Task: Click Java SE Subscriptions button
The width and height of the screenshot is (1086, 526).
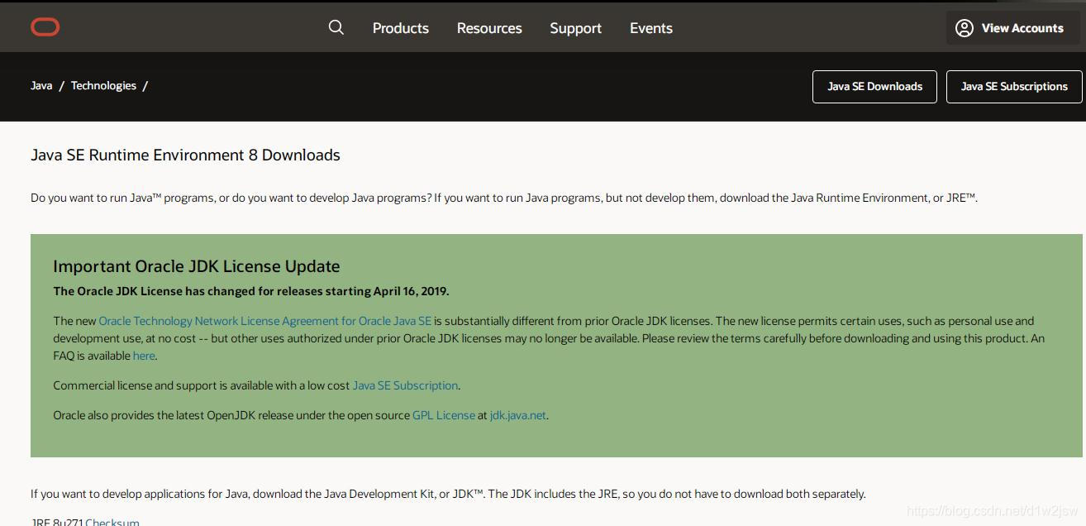Action: click(x=1014, y=86)
